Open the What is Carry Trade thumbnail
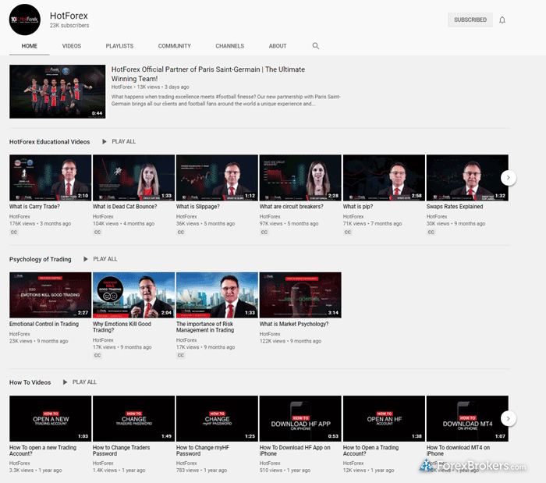This screenshot has height=483, width=546. pyautogui.click(x=50, y=178)
